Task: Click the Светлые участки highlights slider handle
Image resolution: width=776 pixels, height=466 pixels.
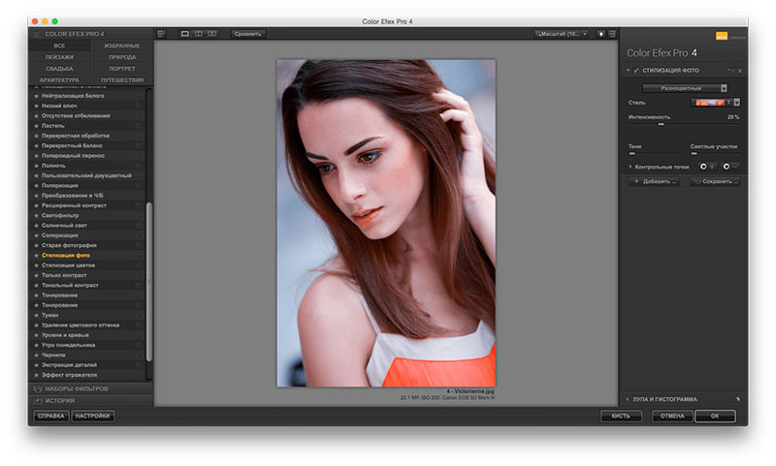Action: pos(694,154)
